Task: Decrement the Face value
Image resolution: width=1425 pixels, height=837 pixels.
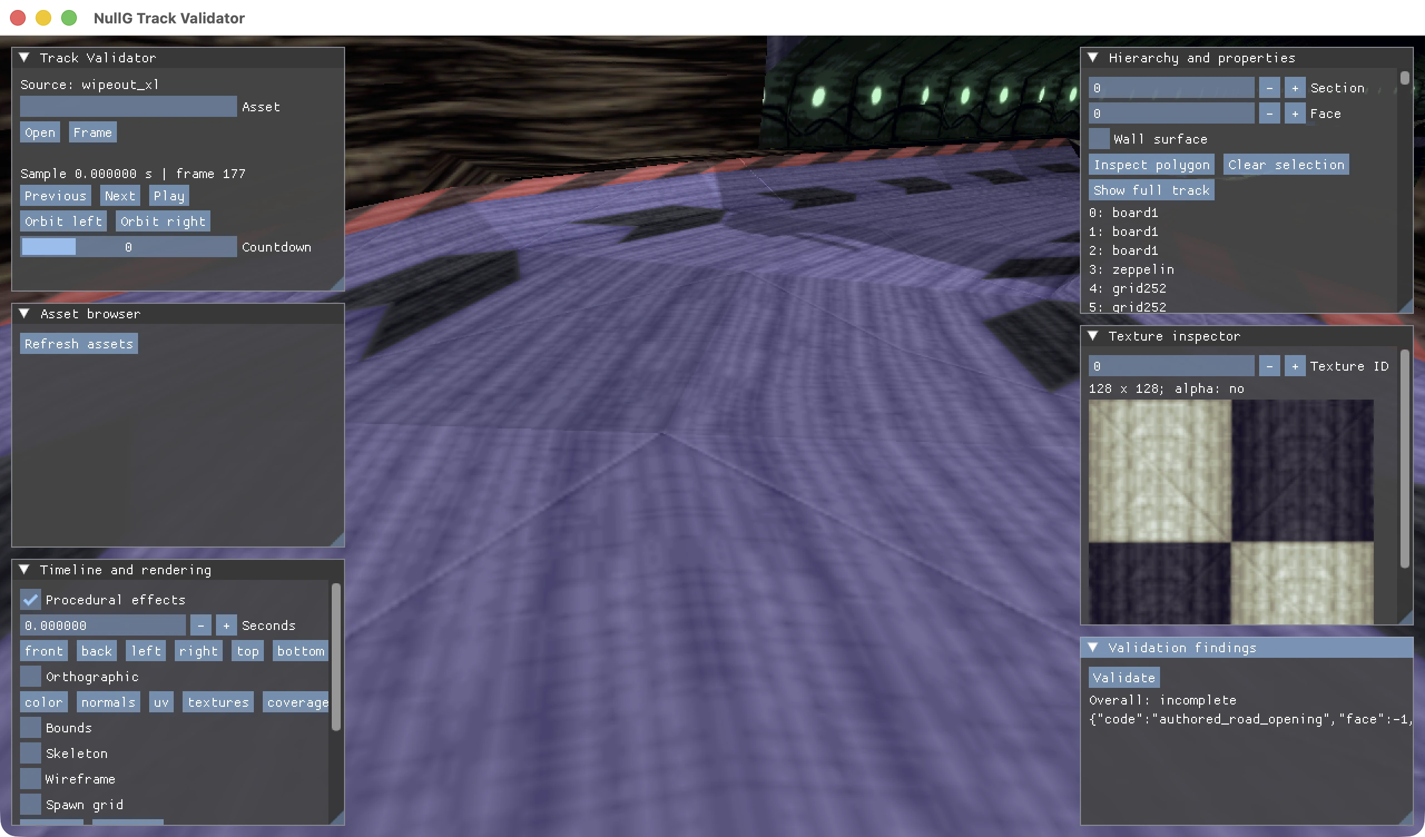Action: point(1270,114)
